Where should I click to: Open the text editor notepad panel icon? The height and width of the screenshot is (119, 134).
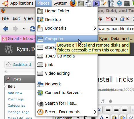point(103,3)
